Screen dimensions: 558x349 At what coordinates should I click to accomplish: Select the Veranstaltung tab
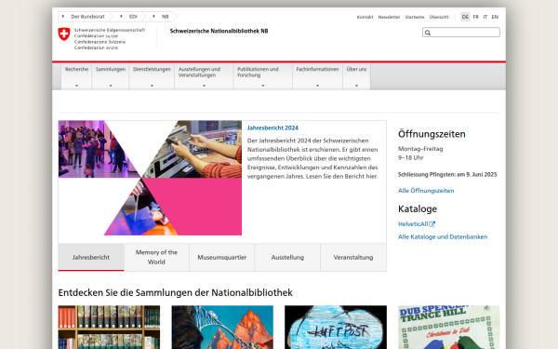pyautogui.click(x=353, y=257)
